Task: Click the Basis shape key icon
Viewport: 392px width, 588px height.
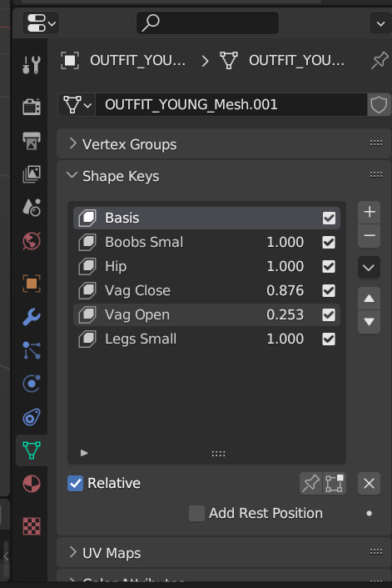Action: (x=87, y=218)
